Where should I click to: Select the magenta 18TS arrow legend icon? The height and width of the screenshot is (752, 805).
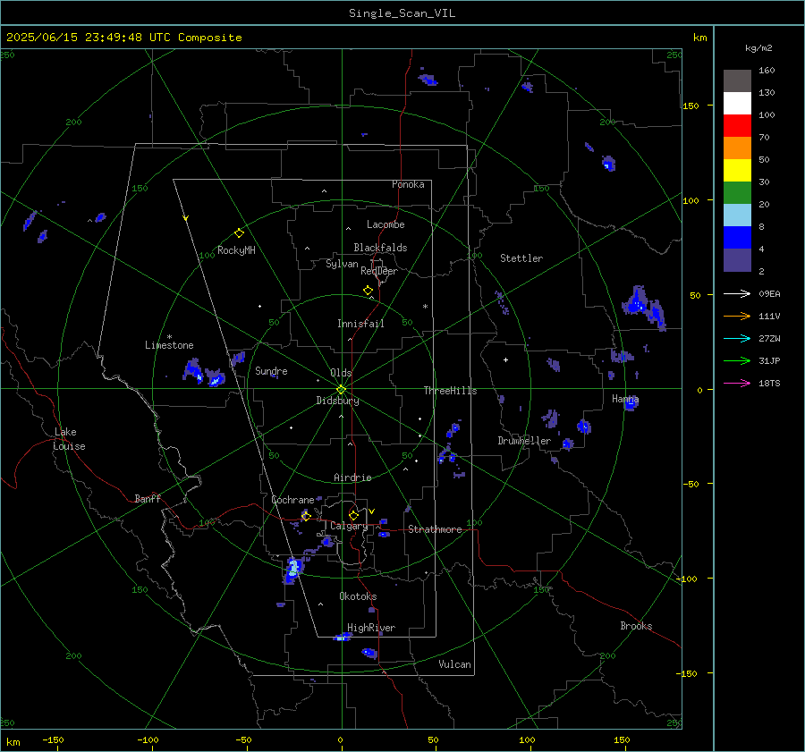coord(737,383)
